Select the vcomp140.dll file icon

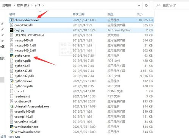click(12, 116)
